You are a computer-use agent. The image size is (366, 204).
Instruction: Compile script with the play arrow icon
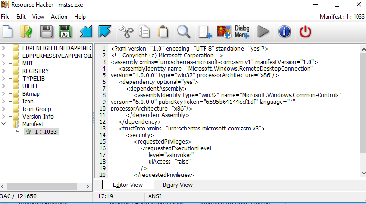[263, 31]
